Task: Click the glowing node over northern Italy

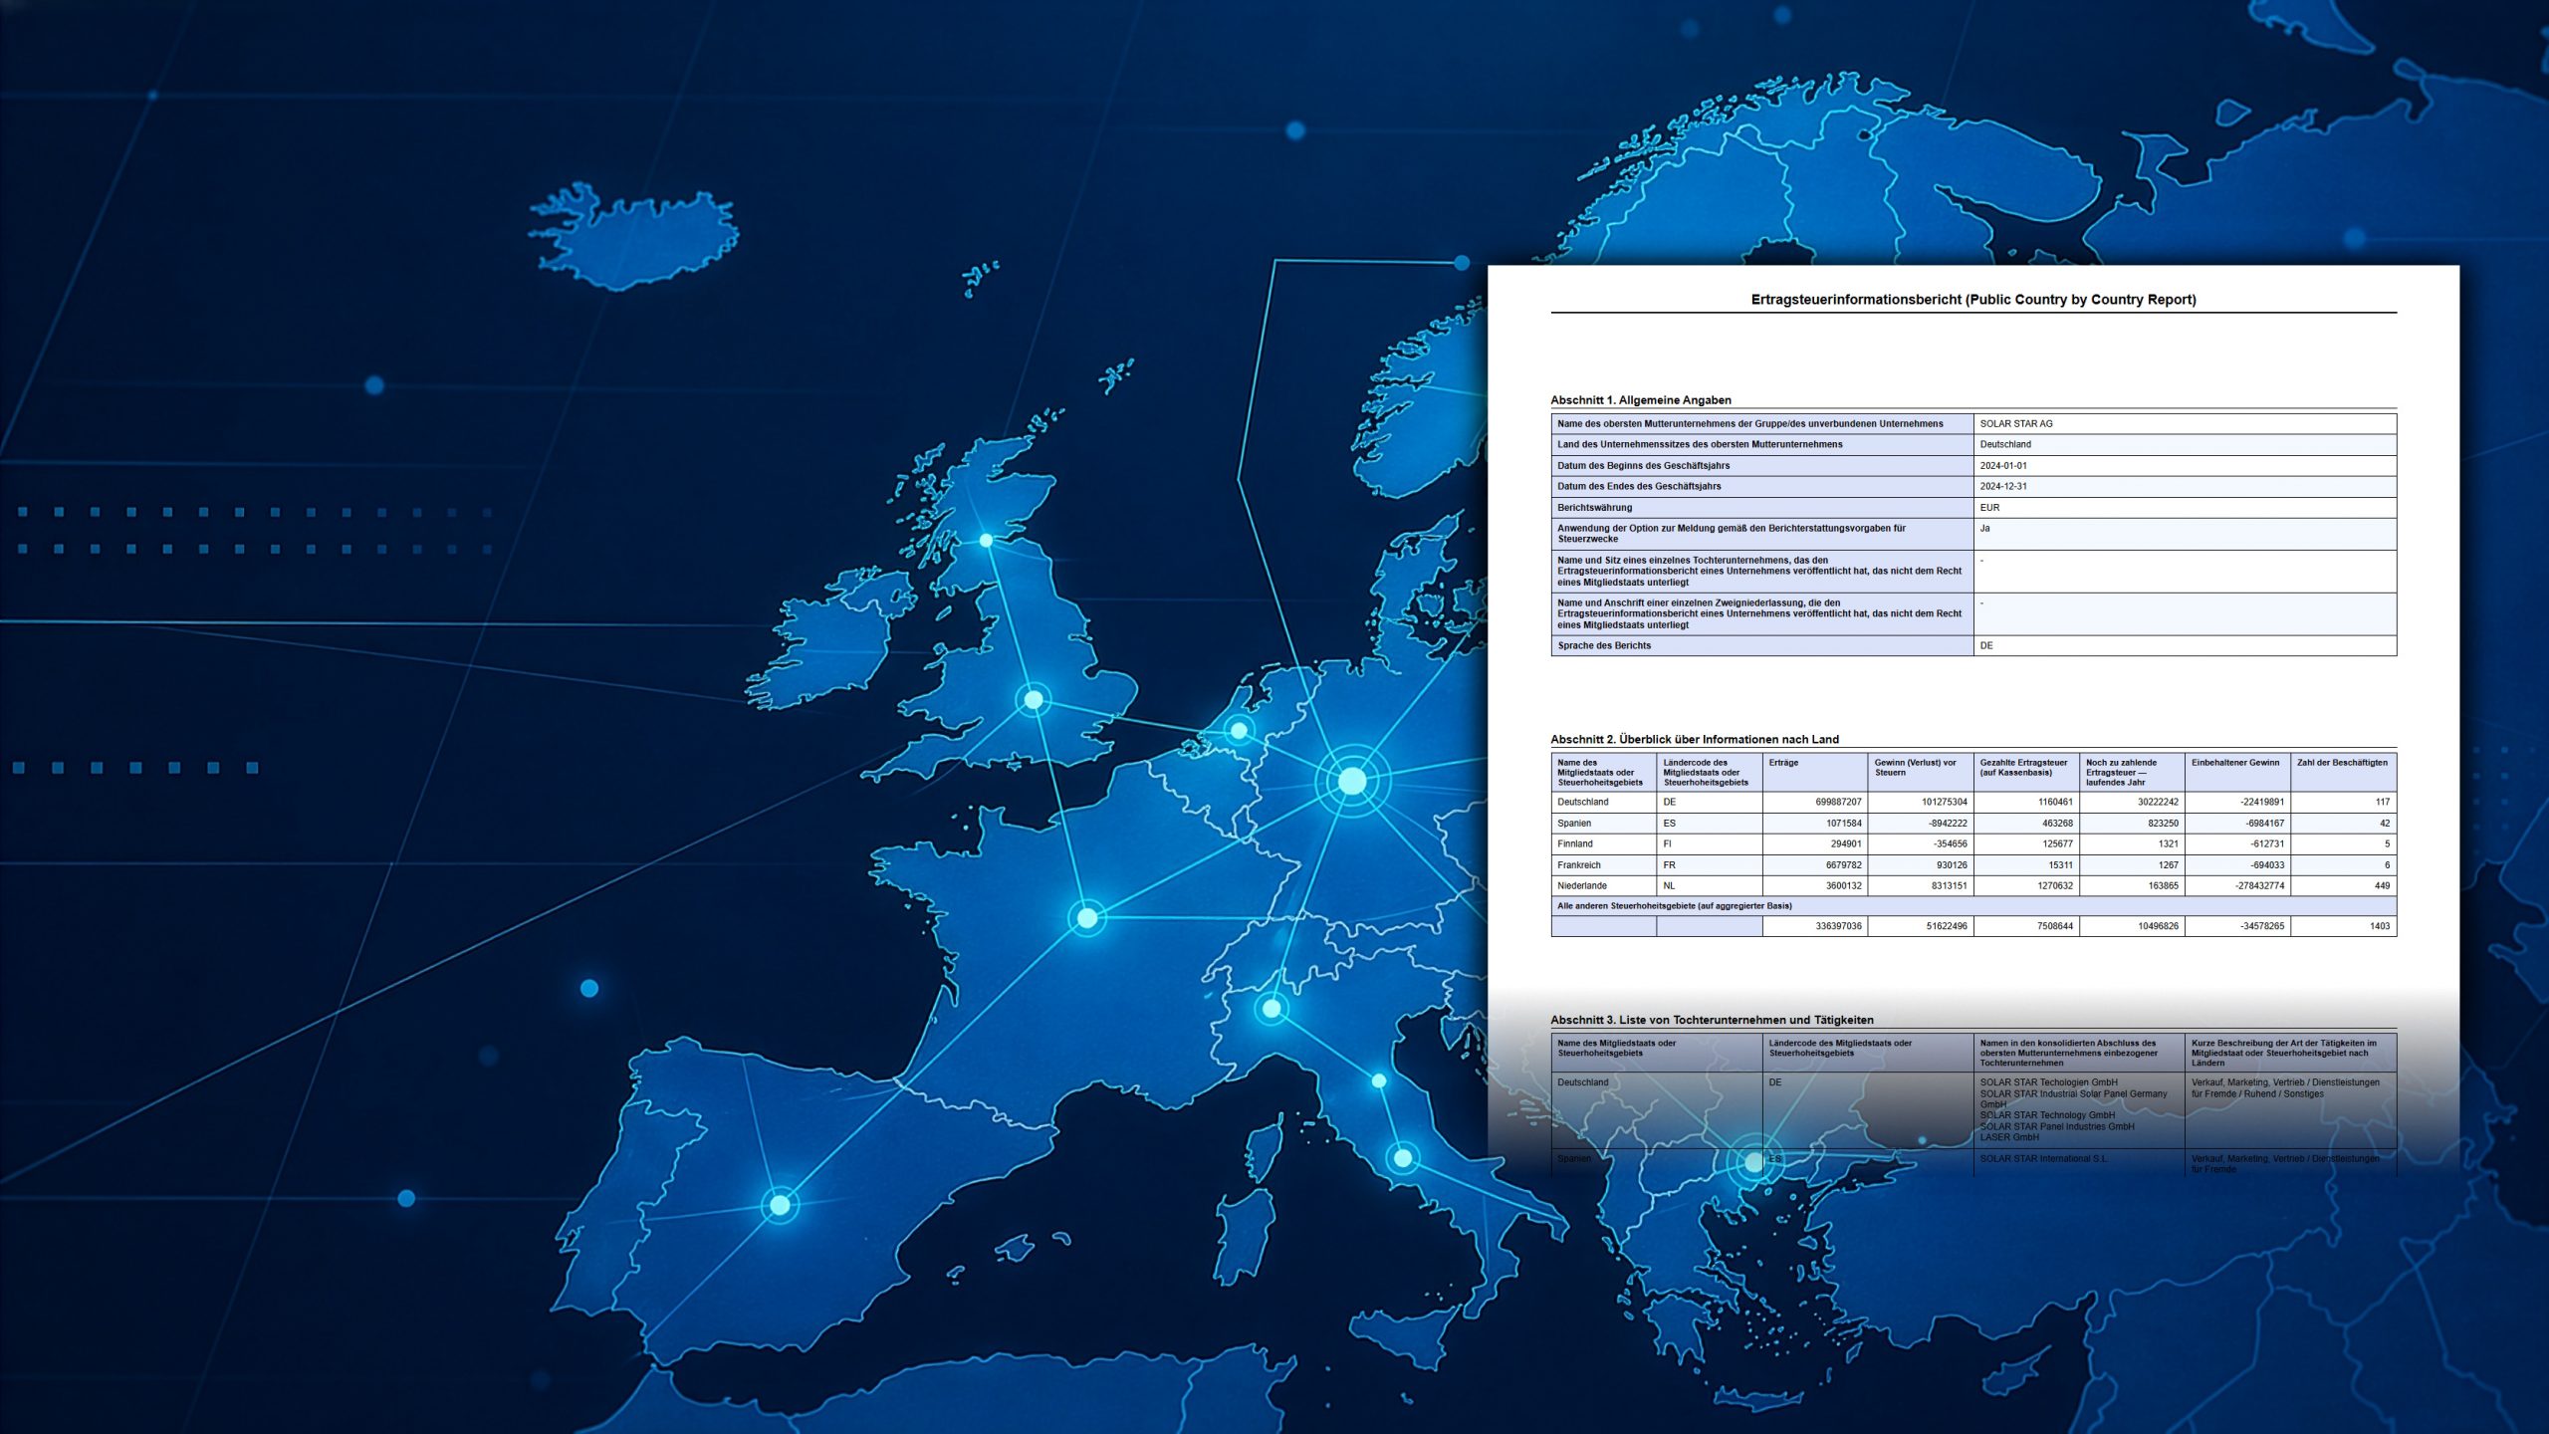Action: pyautogui.click(x=1272, y=1008)
